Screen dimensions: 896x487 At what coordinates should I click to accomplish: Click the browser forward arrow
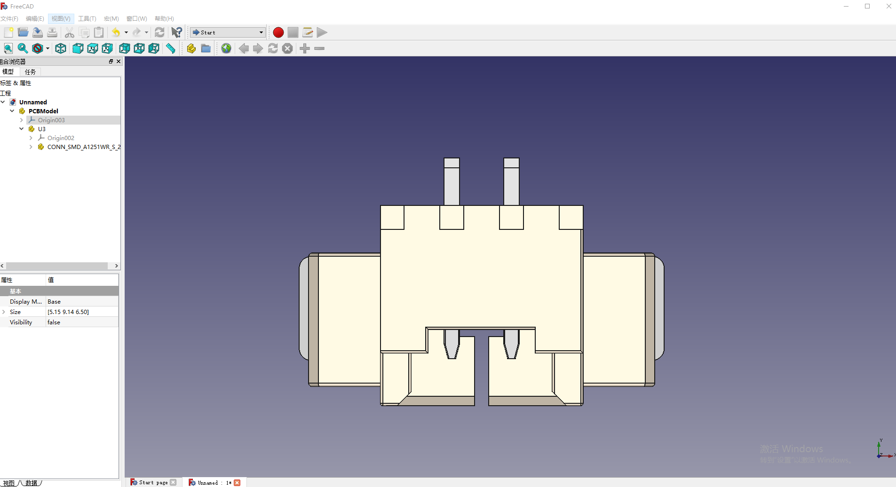(258, 48)
